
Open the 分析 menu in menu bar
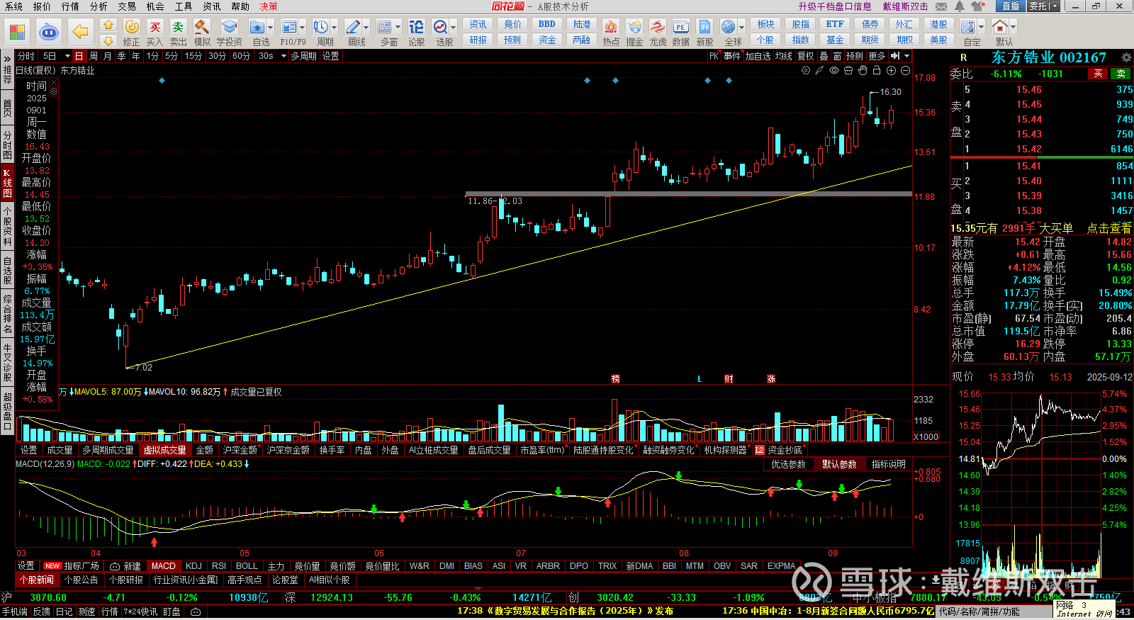coord(99,6)
